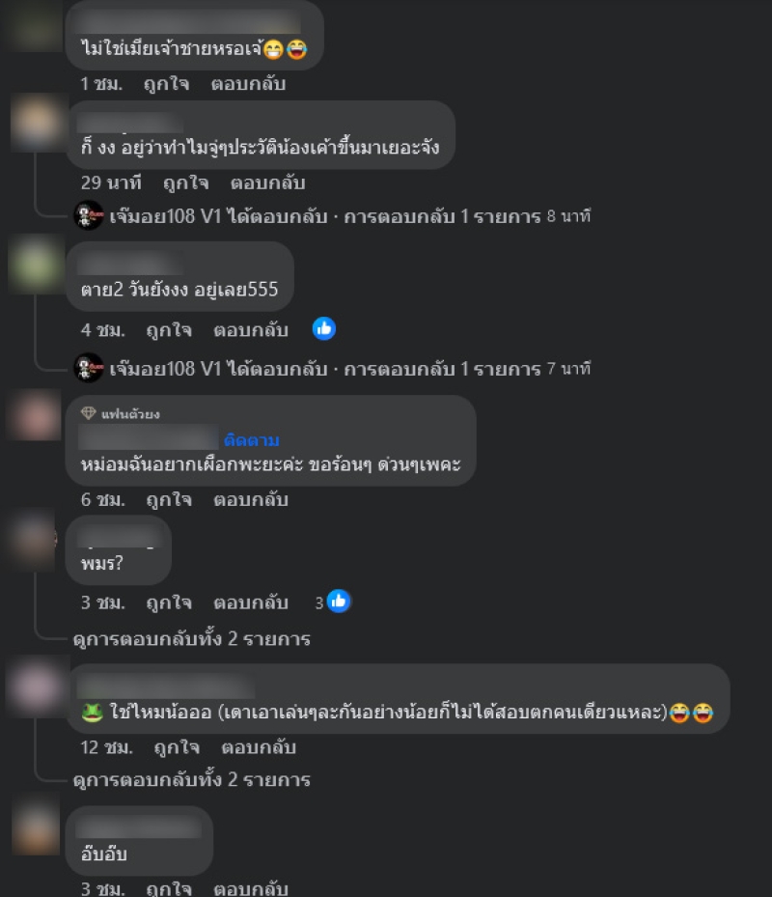Open the profile picture of the พมร? commenter
This screenshot has height=897, width=772.
point(35,542)
